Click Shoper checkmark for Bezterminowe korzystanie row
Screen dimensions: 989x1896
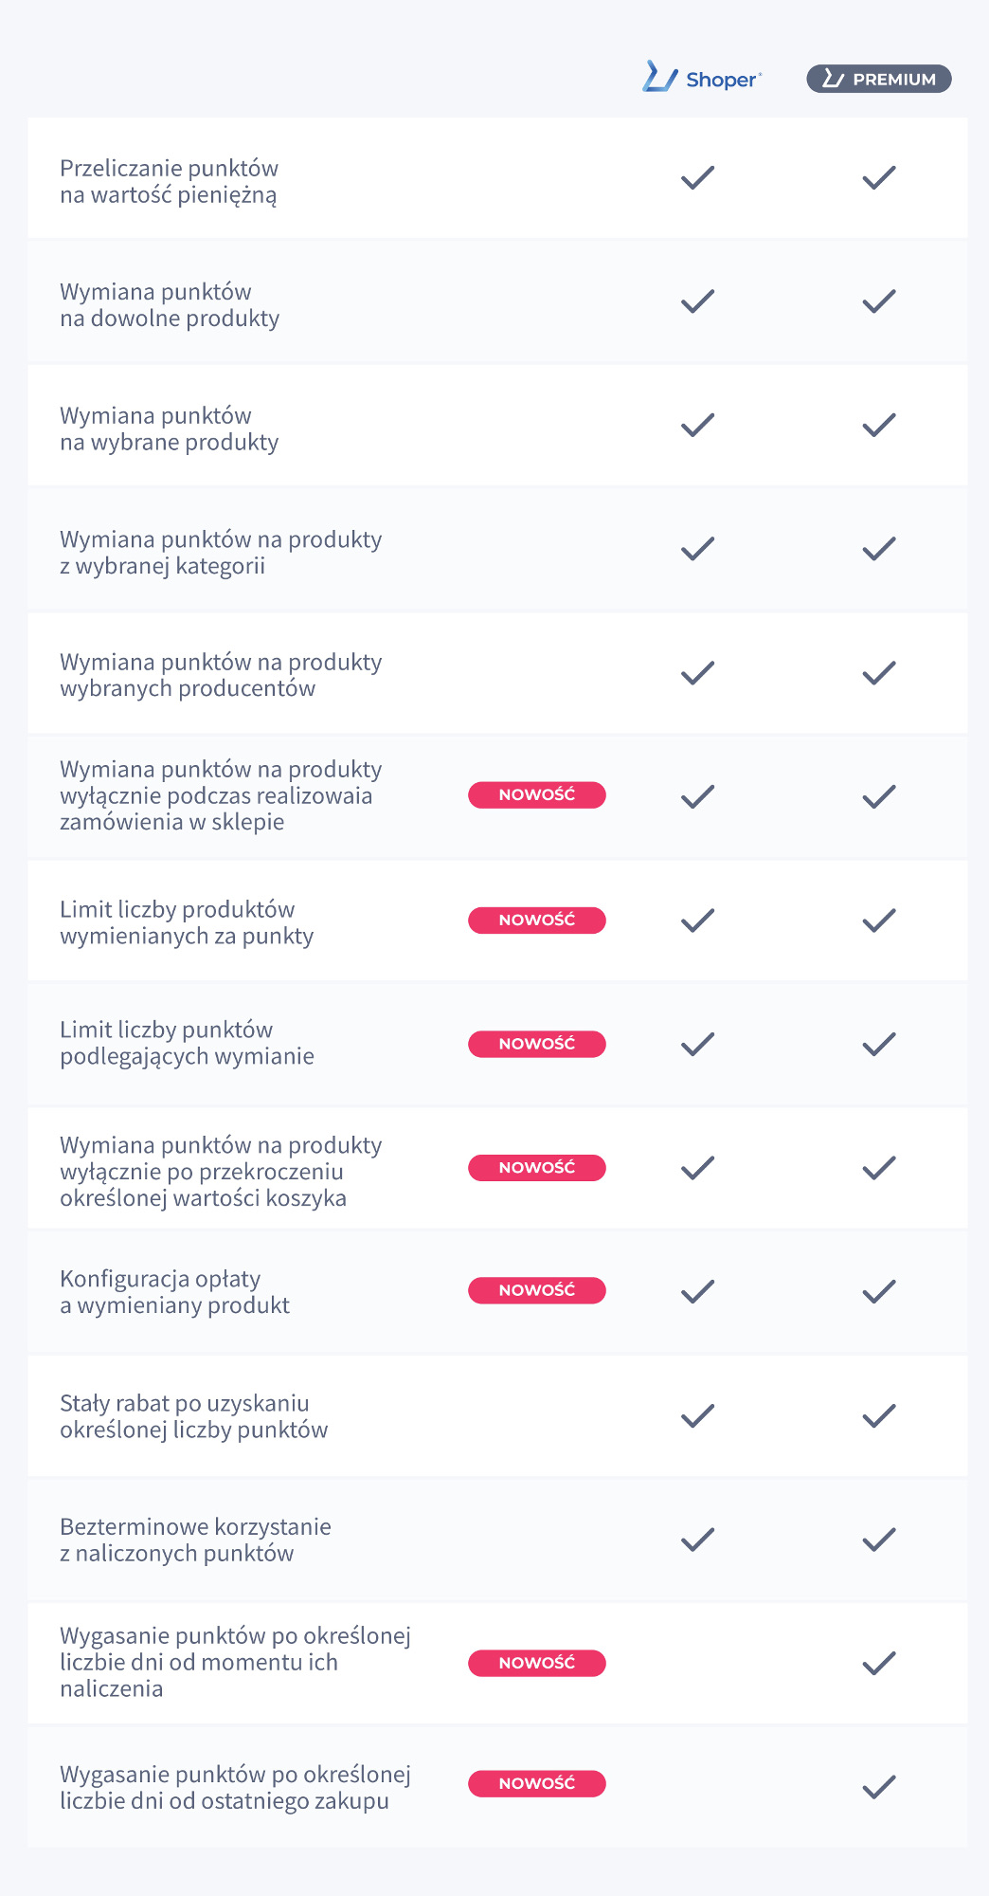tap(697, 1540)
